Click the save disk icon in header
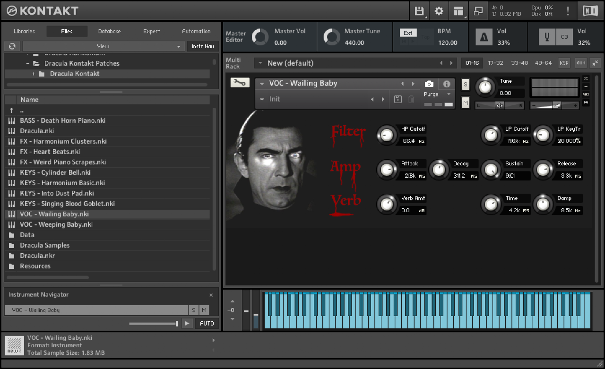Screen dimensions: 605x369 click(x=419, y=10)
